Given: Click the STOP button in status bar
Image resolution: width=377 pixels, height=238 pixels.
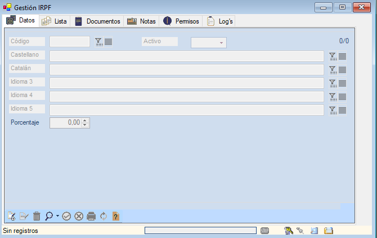Looking at the screenshot, I should [265, 231].
